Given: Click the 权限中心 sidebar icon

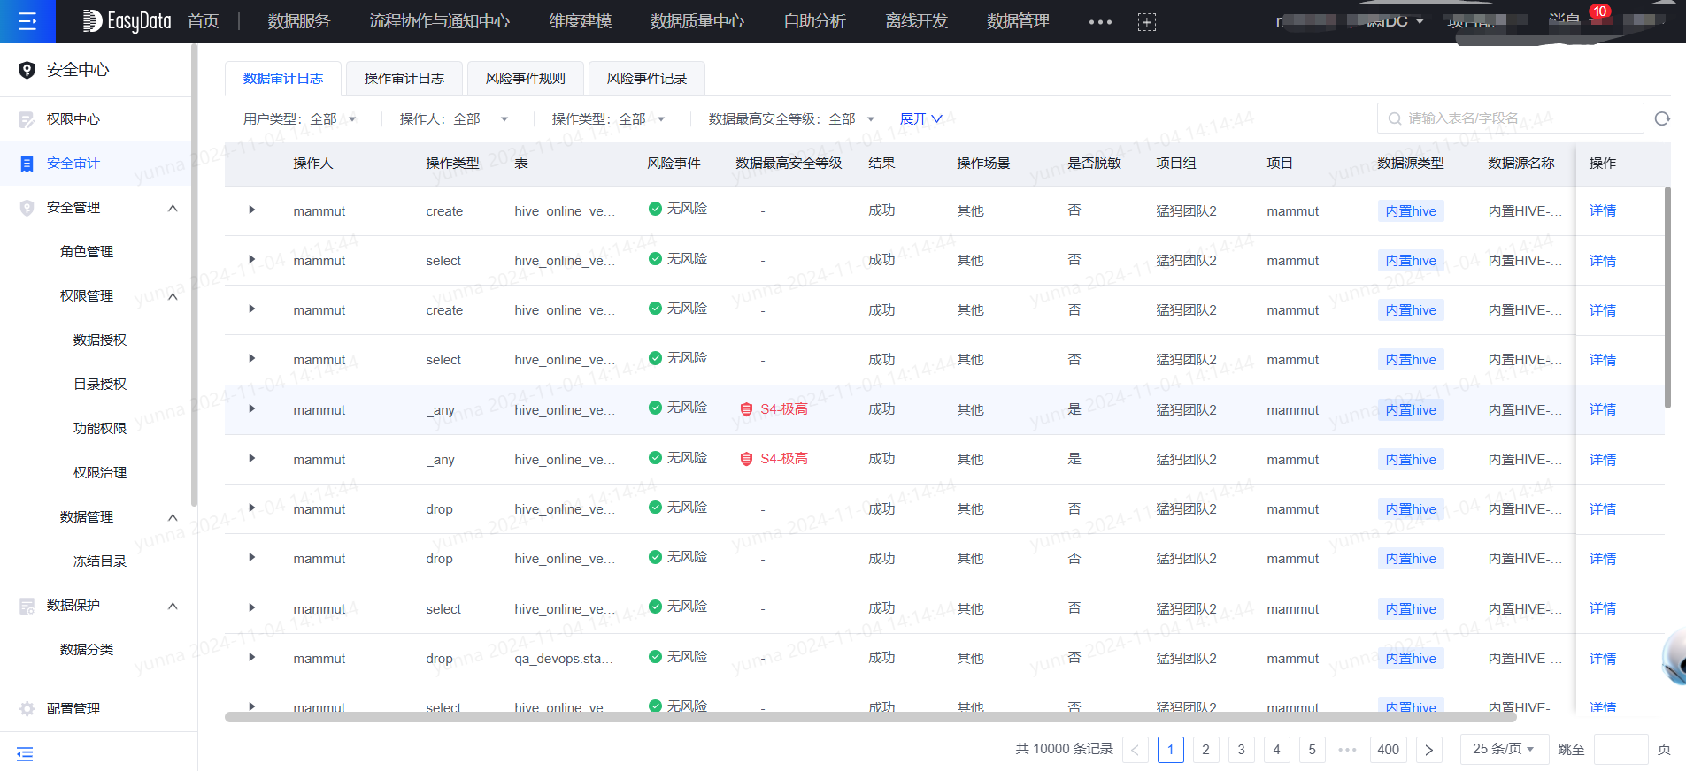Looking at the screenshot, I should [x=27, y=119].
